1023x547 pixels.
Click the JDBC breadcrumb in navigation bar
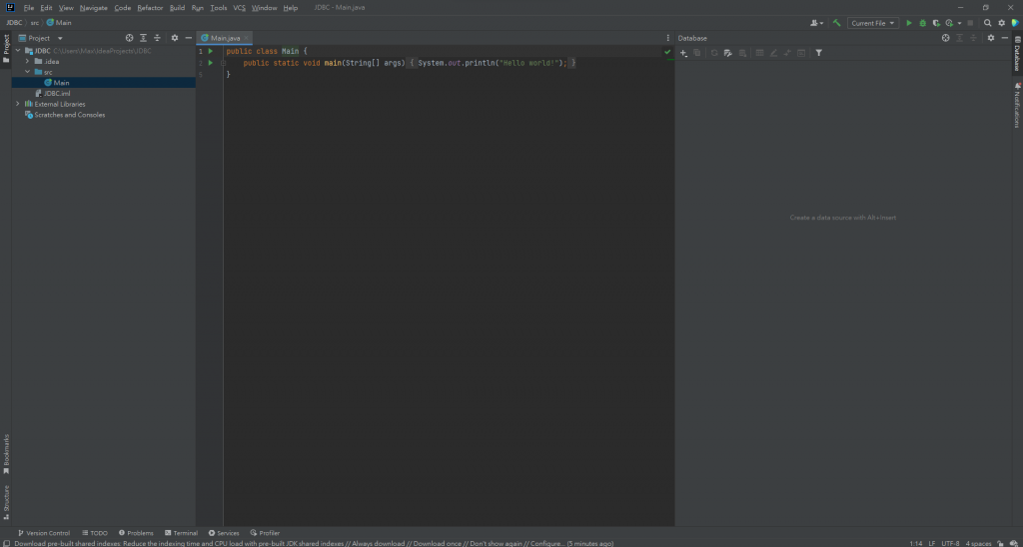[14, 23]
